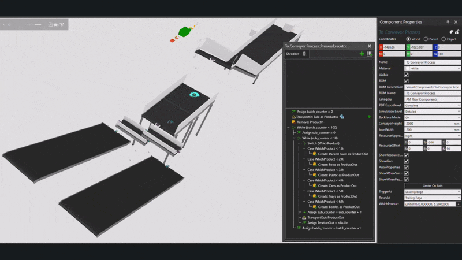Screen dimensions: 462x260
Task: Close the ProcessExecutor panel
Action: (x=370, y=46)
